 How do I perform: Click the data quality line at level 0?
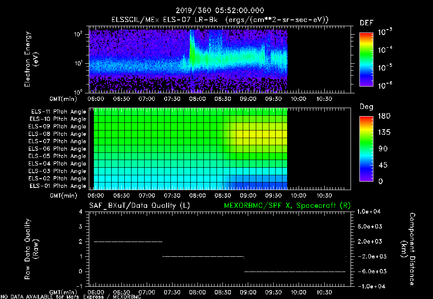295,272
